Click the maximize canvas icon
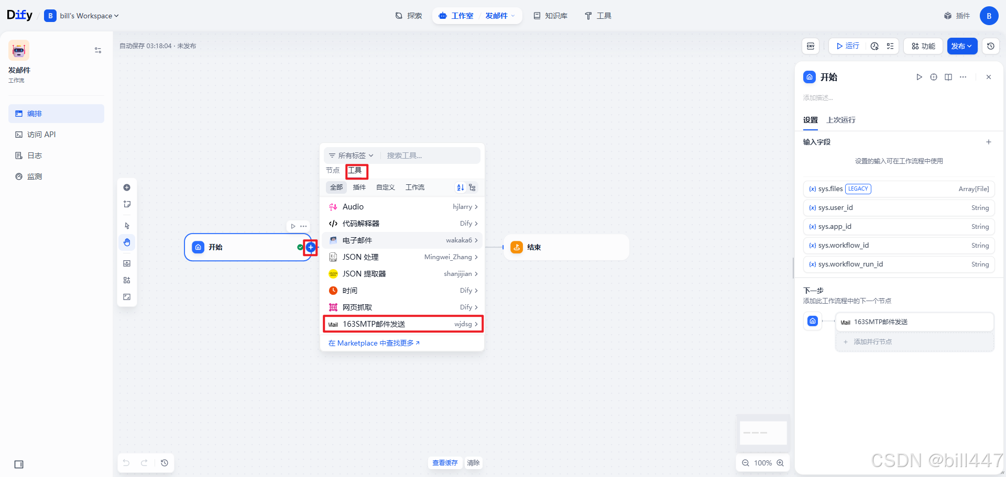 pyautogui.click(x=127, y=297)
